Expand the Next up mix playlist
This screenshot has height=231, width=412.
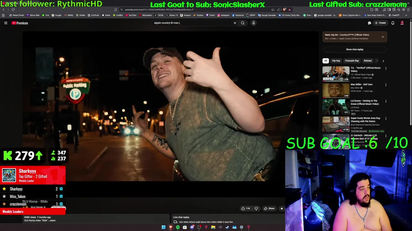click(x=383, y=37)
